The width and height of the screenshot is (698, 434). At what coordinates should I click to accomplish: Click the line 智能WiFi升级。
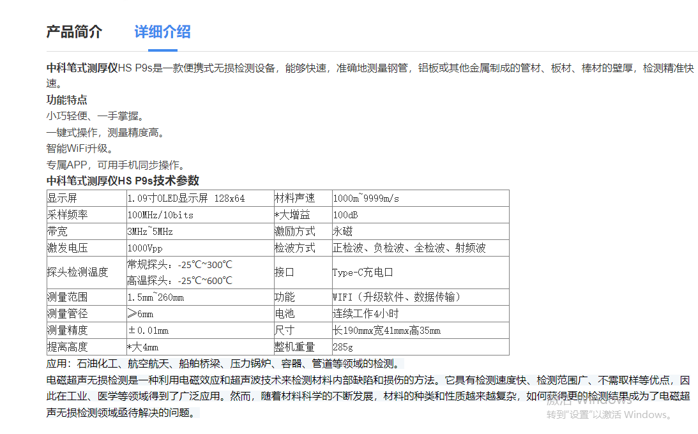pyautogui.click(x=80, y=149)
